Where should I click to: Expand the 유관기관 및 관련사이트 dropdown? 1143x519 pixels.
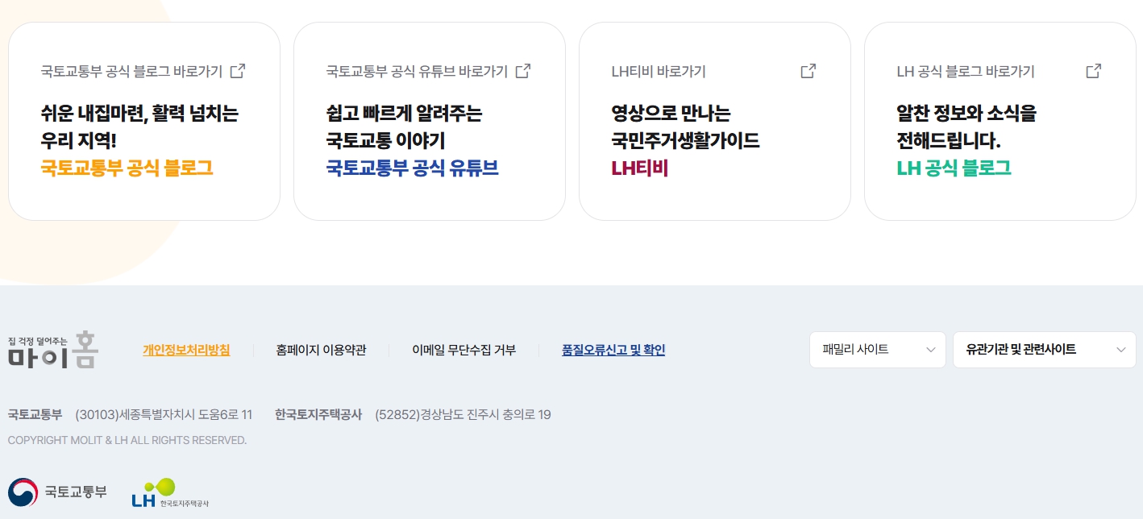1045,350
